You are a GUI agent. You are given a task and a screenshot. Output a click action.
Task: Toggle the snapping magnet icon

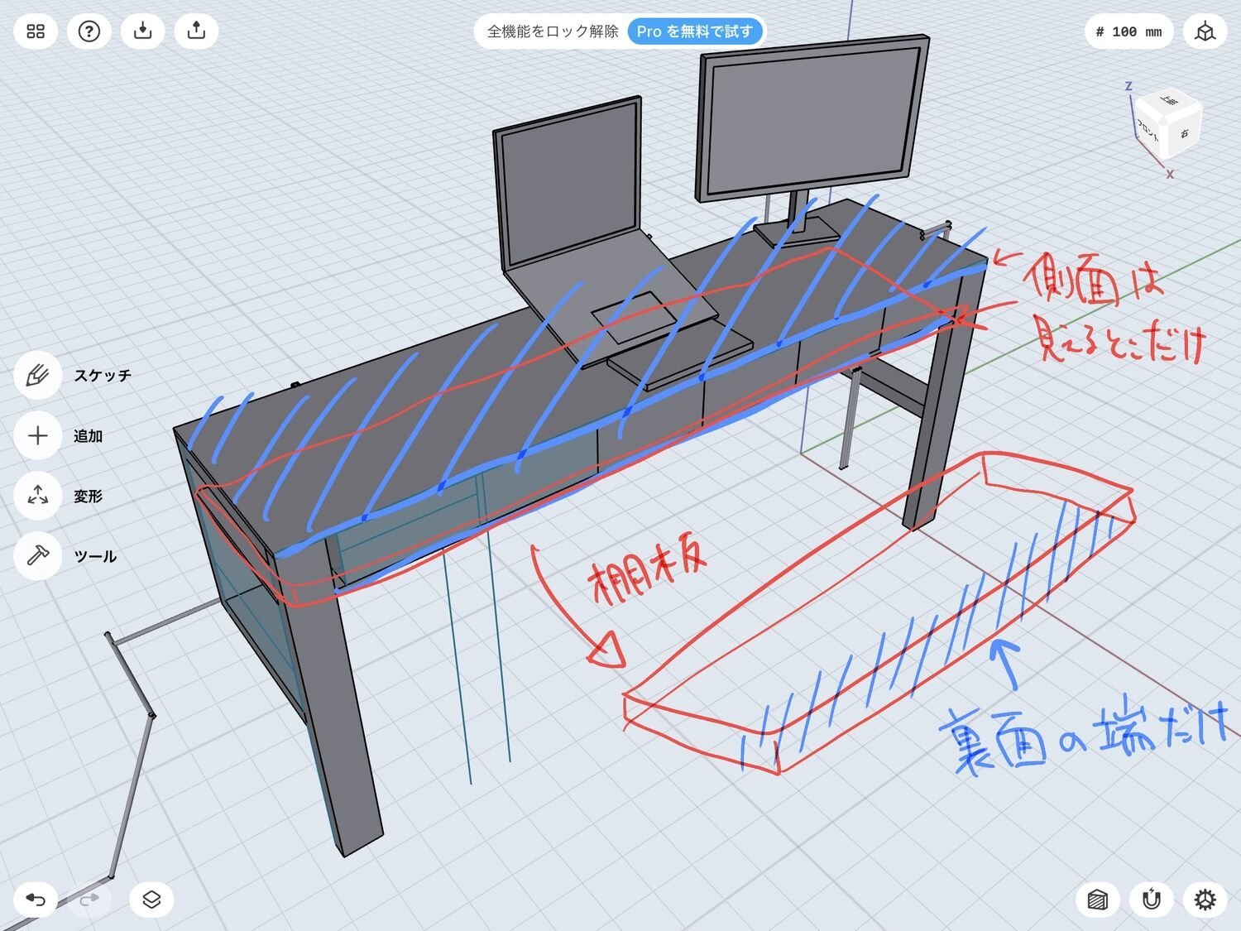(x=1152, y=900)
